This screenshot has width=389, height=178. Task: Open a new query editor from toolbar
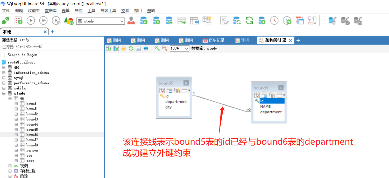(x=18, y=21)
